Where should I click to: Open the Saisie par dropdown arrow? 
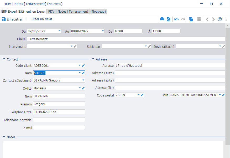click(146, 46)
